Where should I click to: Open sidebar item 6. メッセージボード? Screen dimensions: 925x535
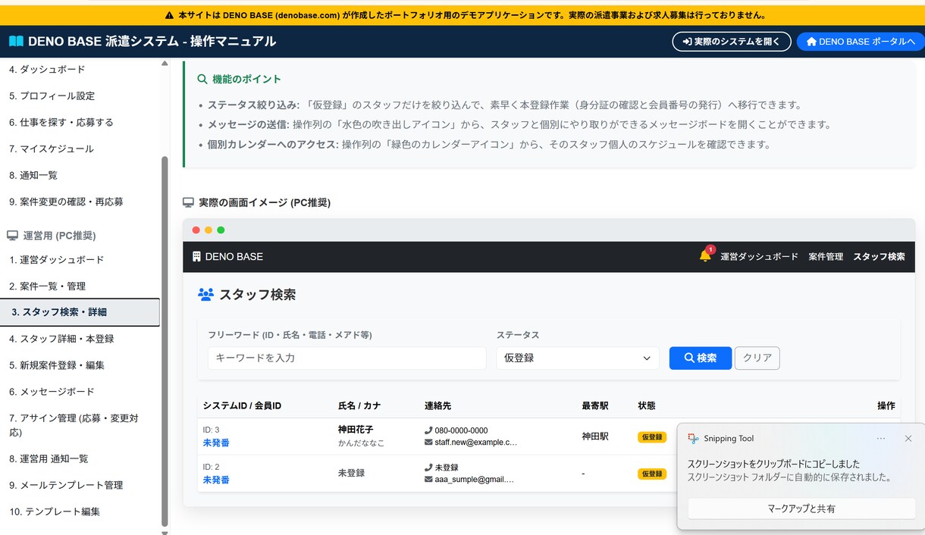pos(80,392)
